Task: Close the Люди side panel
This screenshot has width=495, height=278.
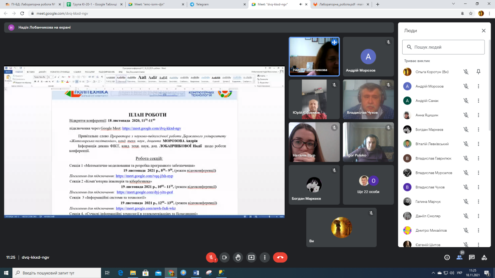Action: 483,31
